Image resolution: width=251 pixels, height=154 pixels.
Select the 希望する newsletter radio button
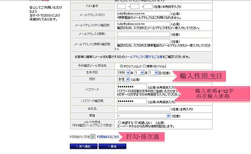click(119, 123)
